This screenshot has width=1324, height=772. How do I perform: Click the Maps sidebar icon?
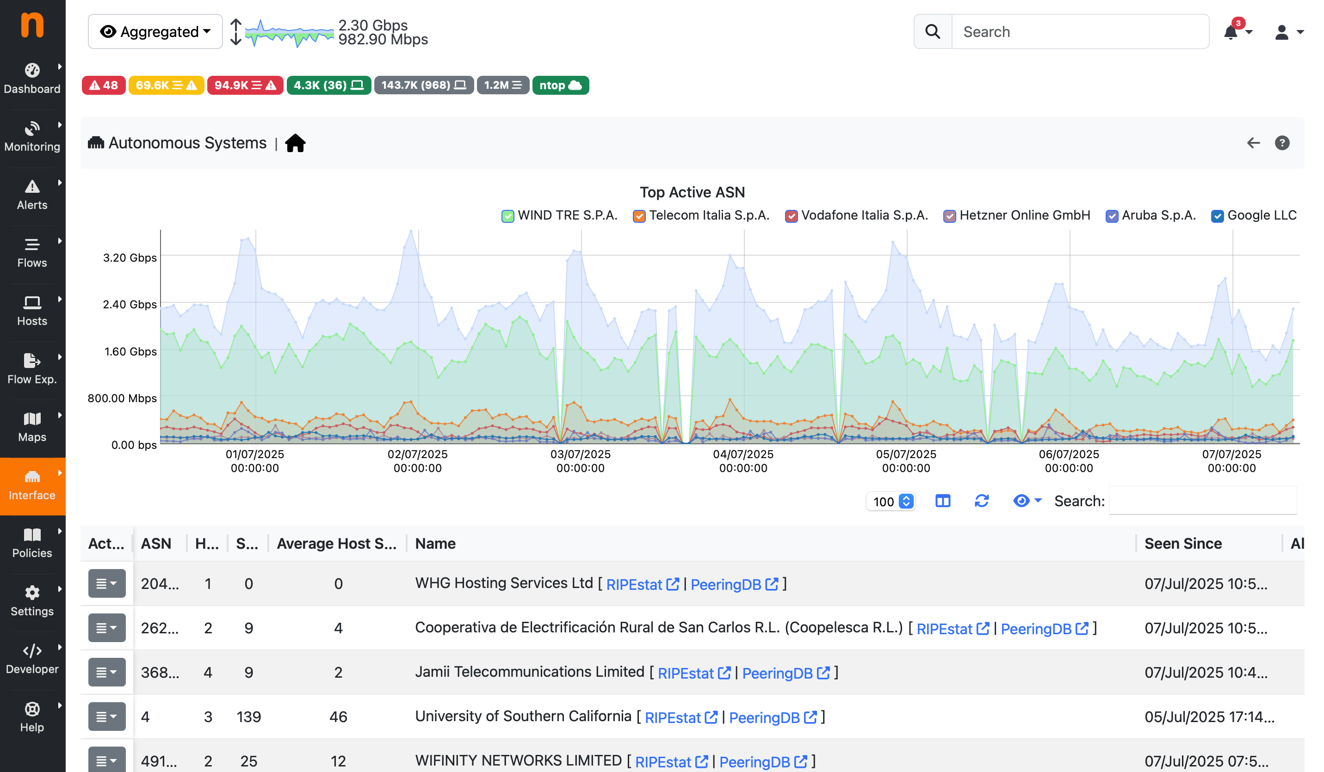(x=32, y=418)
